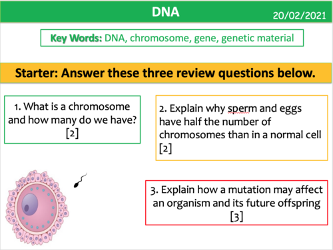Select question 2 sperm and eggs box

[242, 128]
